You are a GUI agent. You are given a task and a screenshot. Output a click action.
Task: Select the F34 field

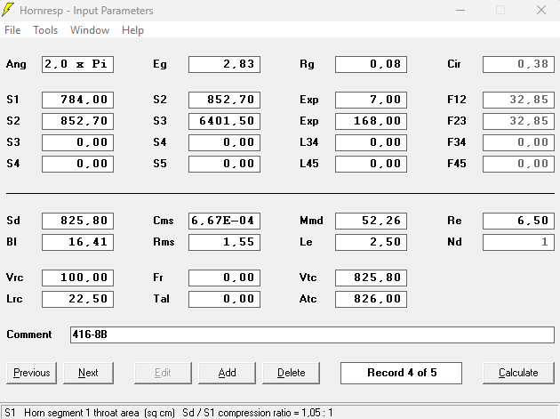tap(518, 142)
